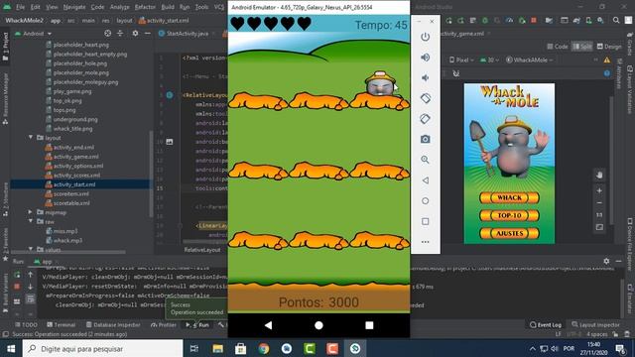
Task: Open the Navigate menu
Action: coord(74,7)
